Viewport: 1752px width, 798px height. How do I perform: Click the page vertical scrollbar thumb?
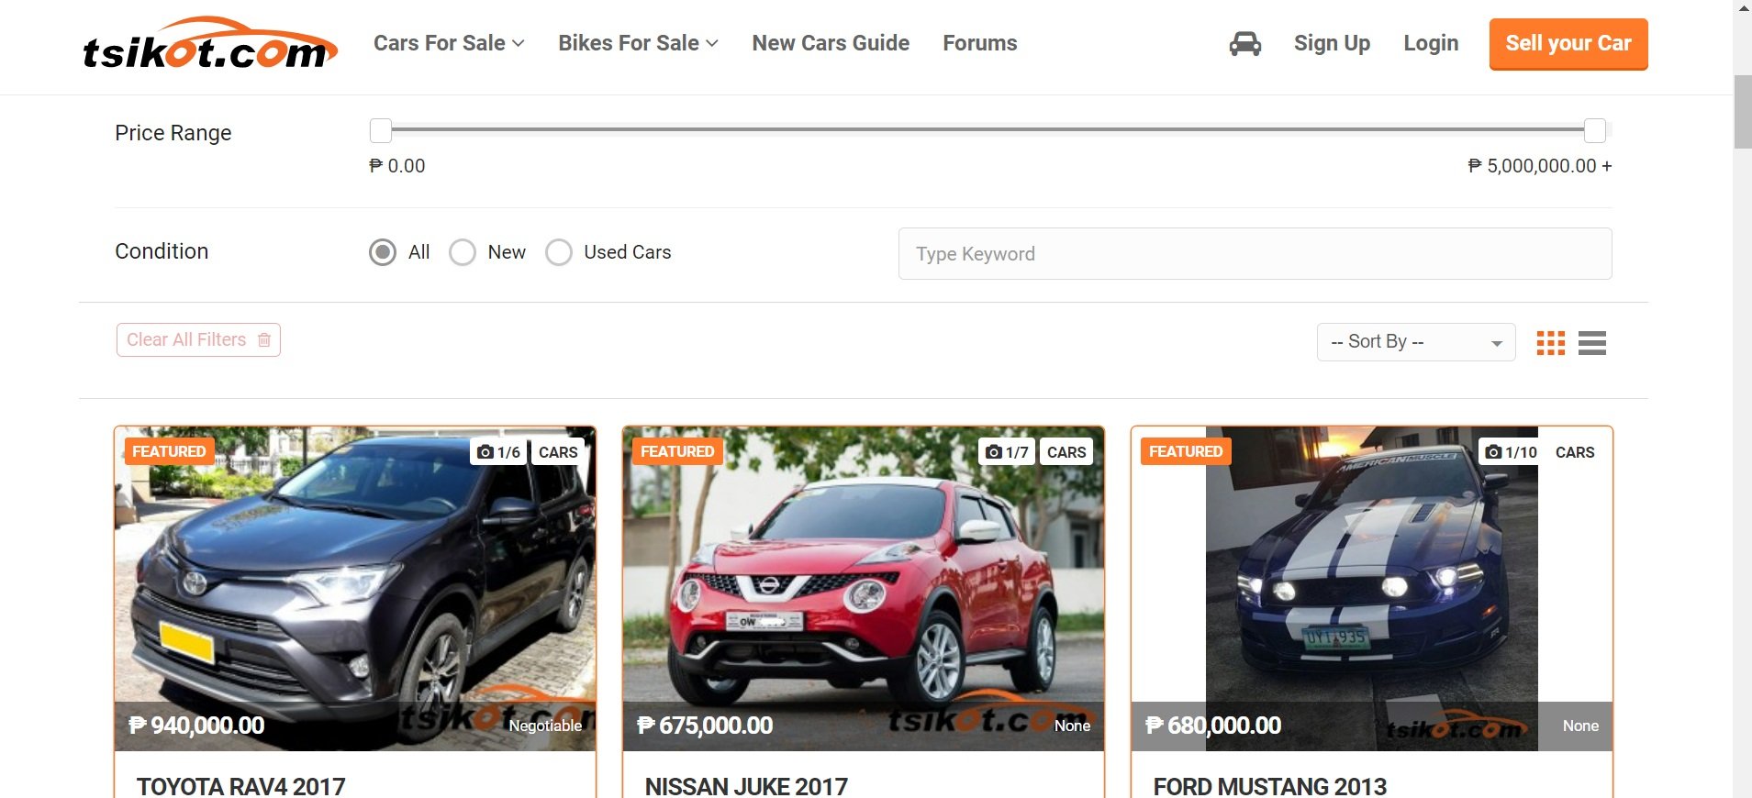(1743, 111)
